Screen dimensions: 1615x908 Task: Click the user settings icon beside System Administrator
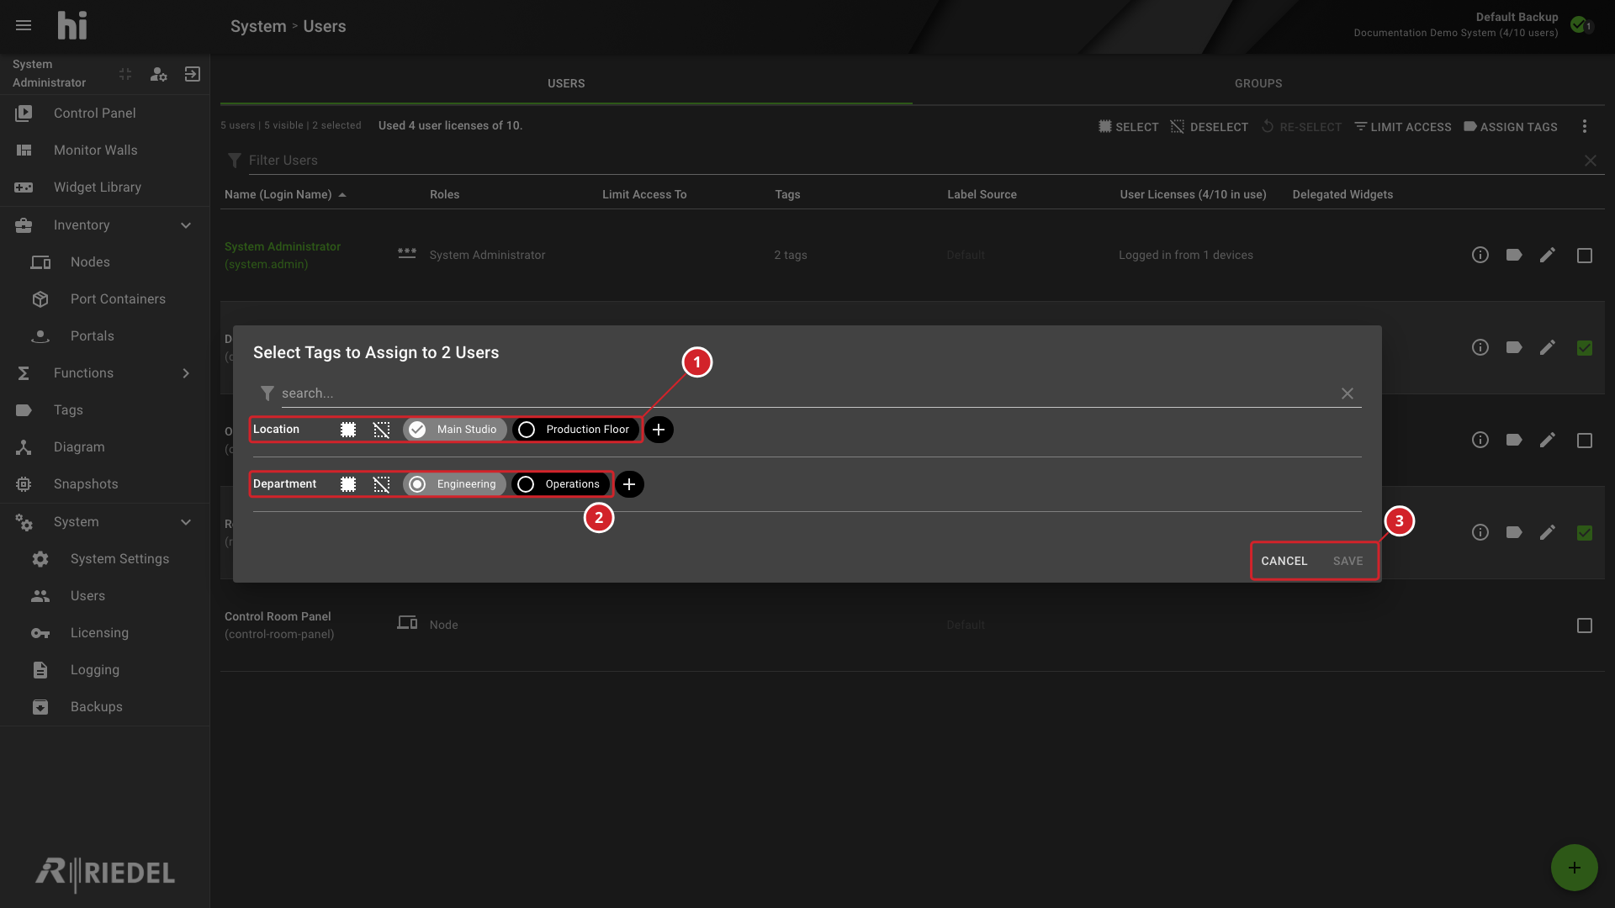click(x=158, y=74)
